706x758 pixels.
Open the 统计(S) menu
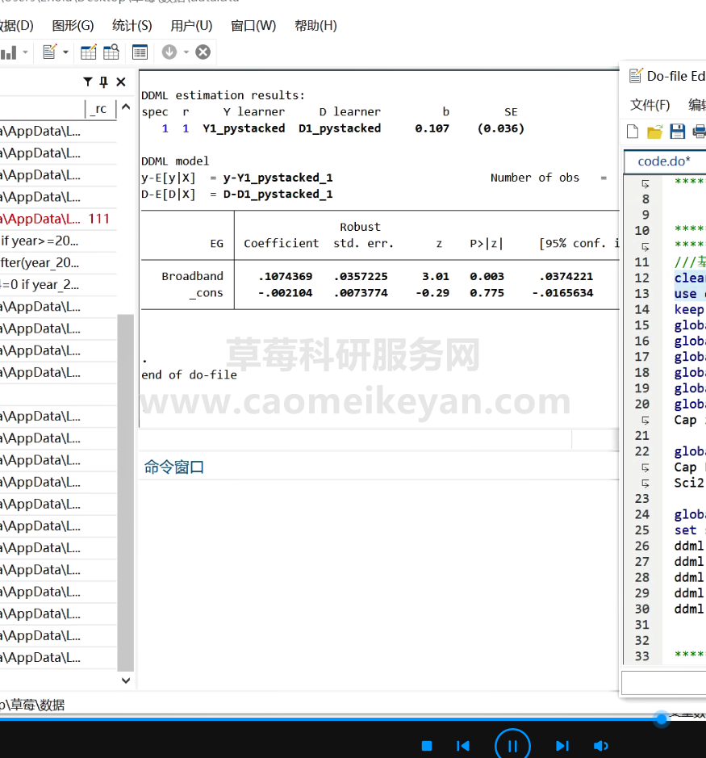[132, 26]
